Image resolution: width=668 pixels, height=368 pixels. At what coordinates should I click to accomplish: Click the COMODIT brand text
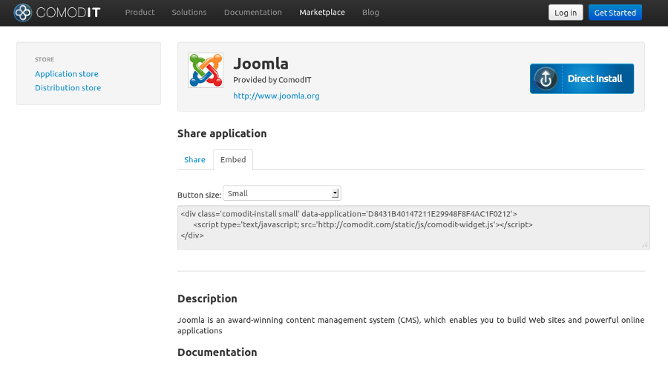pos(68,13)
